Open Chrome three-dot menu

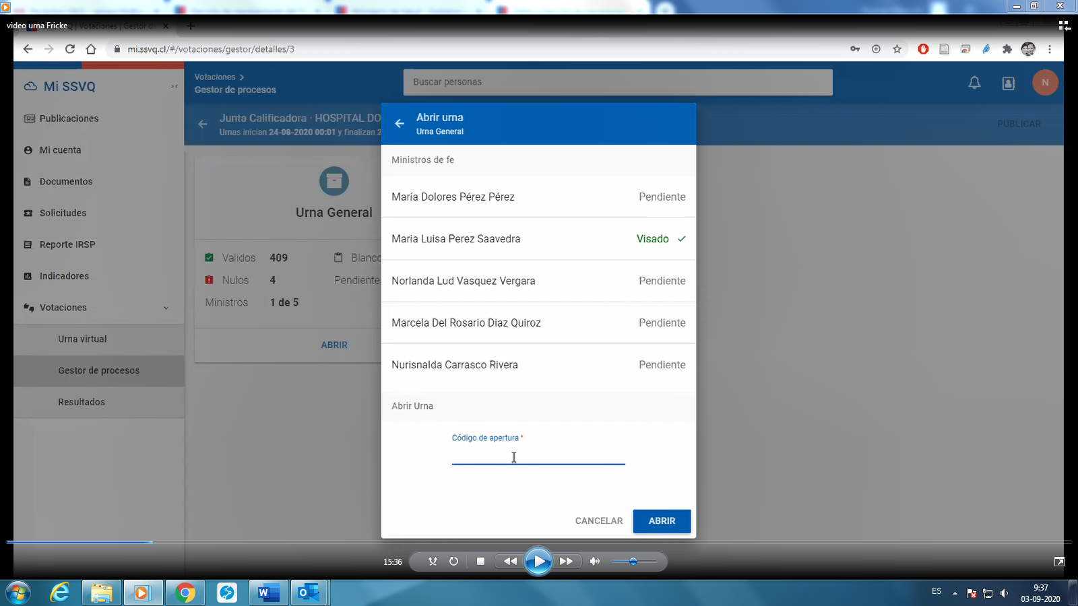point(1050,49)
